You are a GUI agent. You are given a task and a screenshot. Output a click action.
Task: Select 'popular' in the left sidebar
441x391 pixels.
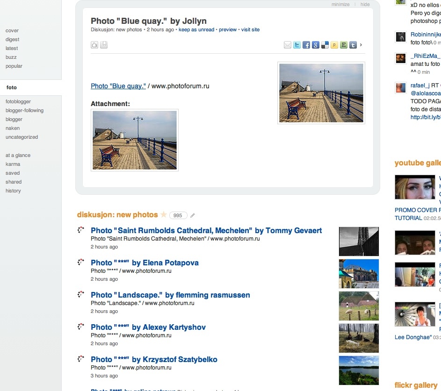coord(14,66)
